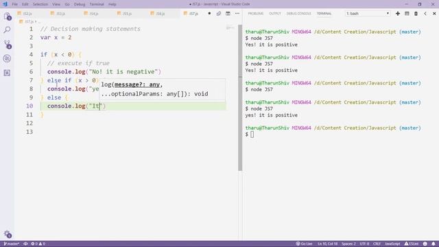Create a new terminal with plus icon
The image size is (439, 247).
398,14
